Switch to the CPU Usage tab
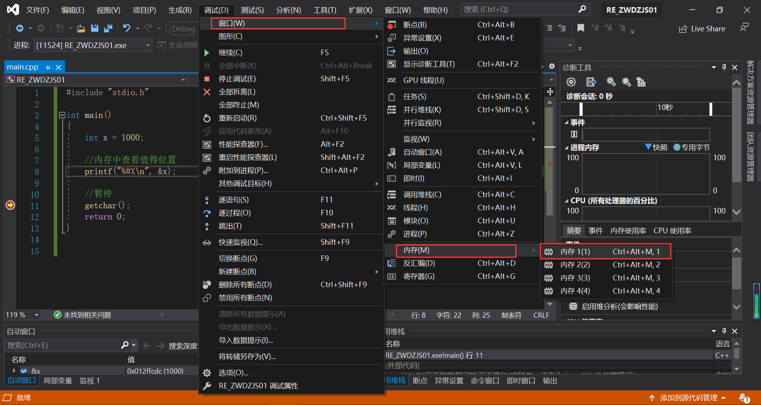Image resolution: width=761 pixels, height=405 pixels. tap(672, 230)
